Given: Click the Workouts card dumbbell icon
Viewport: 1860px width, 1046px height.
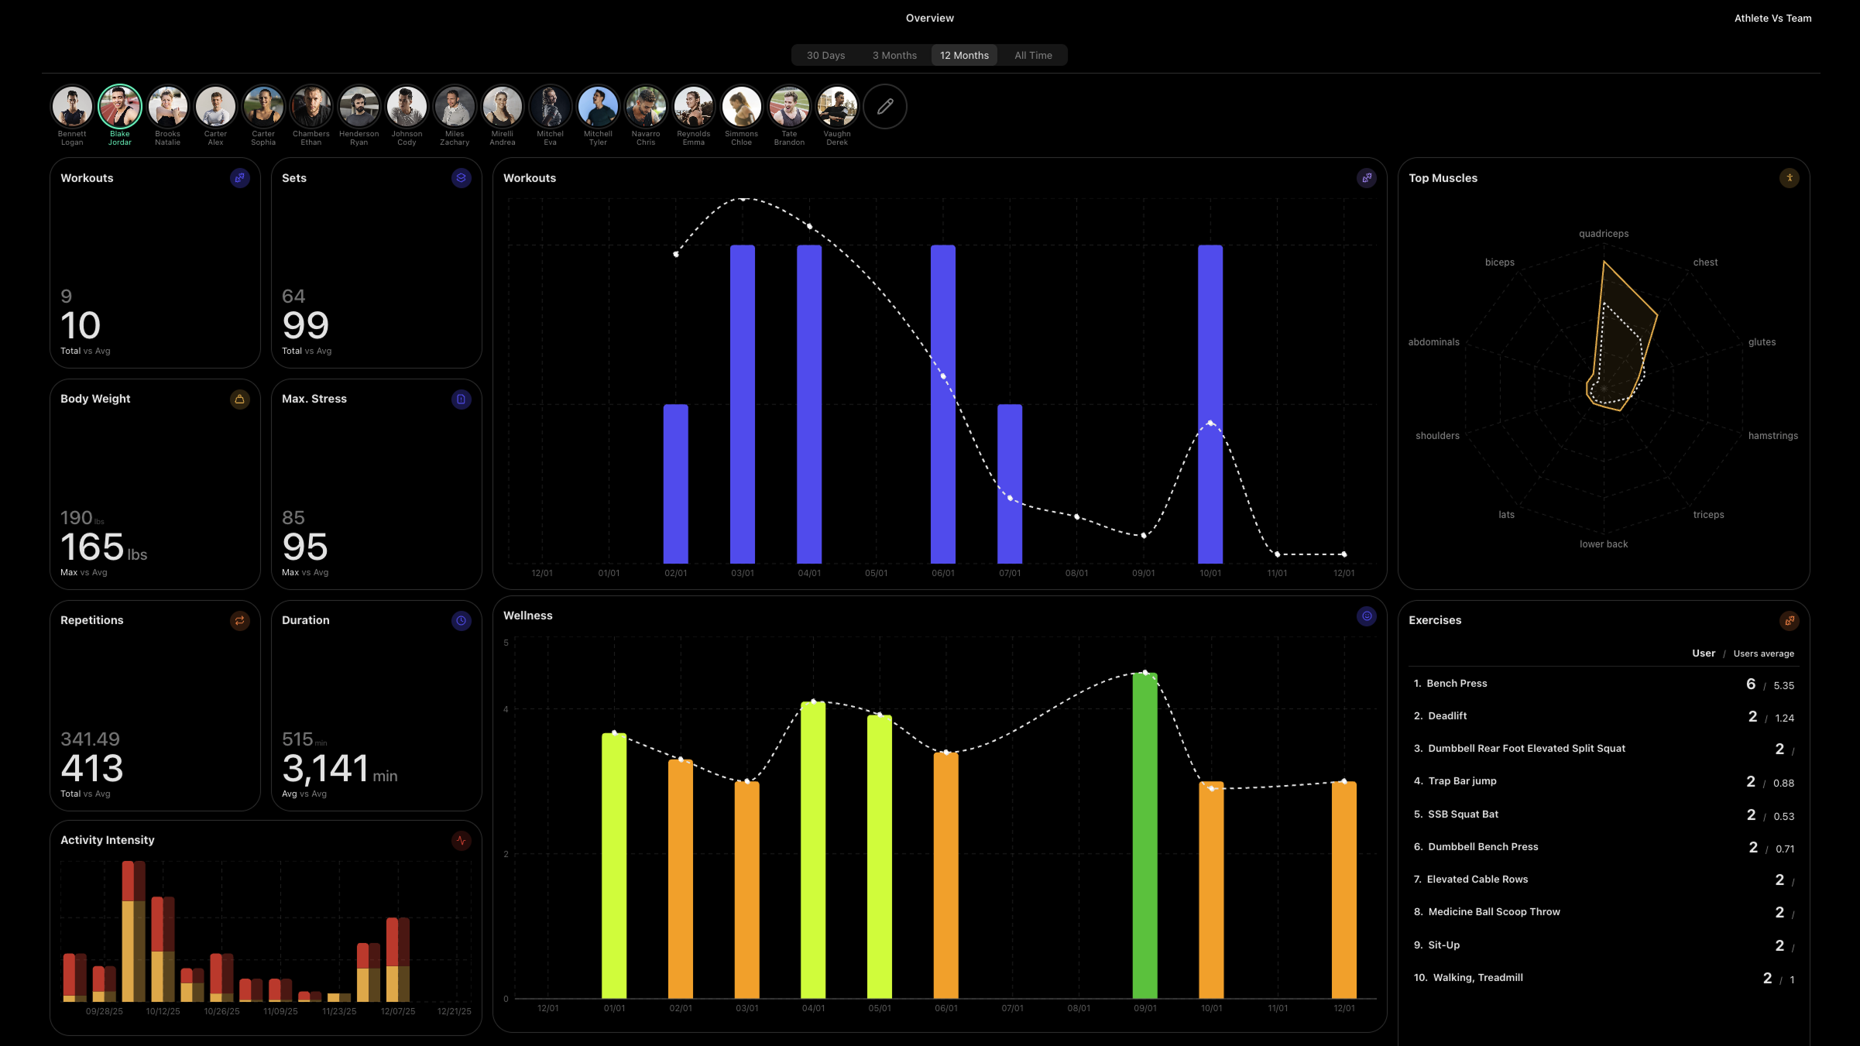Looking at the screenshot, I should [239, 178].
